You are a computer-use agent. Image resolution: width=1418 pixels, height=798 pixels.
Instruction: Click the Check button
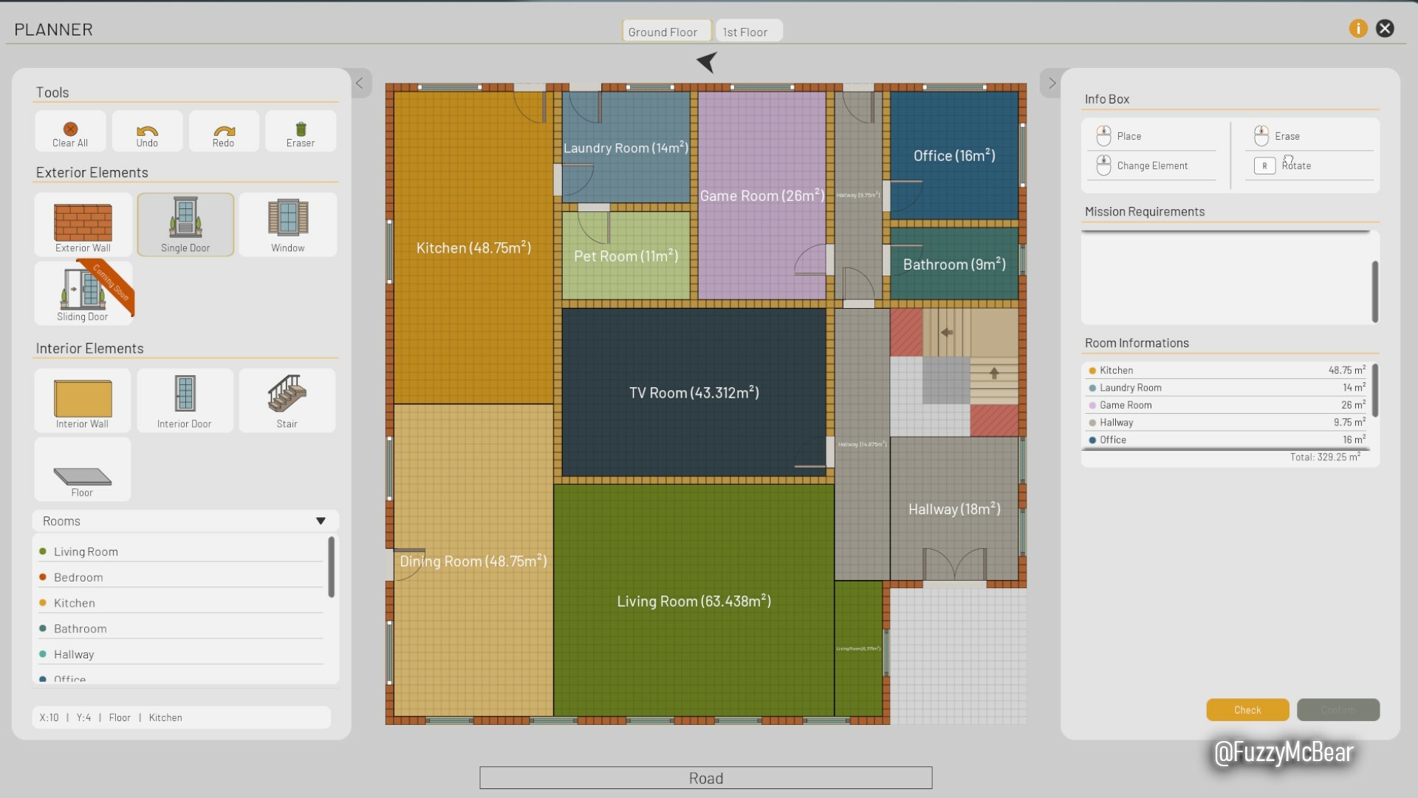(1247, 709)
